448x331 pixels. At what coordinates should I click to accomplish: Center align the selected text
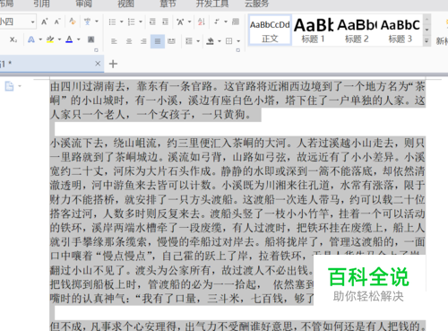(x=129, y=41)
